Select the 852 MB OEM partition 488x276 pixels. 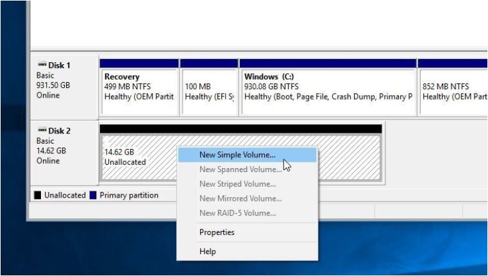pos(454,92)
